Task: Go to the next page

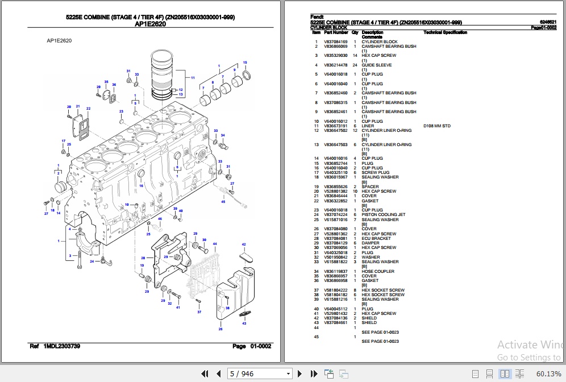Action: 299,373
